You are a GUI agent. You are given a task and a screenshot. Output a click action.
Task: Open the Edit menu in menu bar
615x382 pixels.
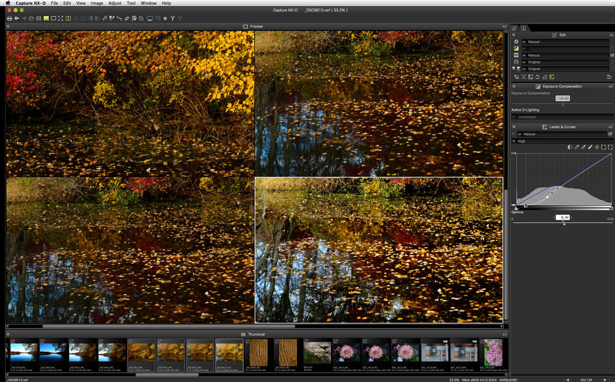[67, 3]
